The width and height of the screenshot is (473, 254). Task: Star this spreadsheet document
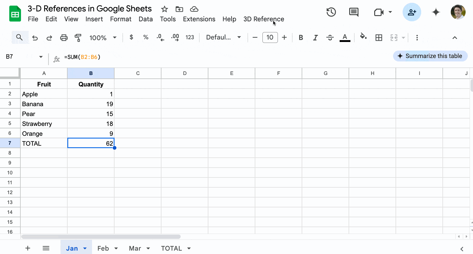[164, 9]
